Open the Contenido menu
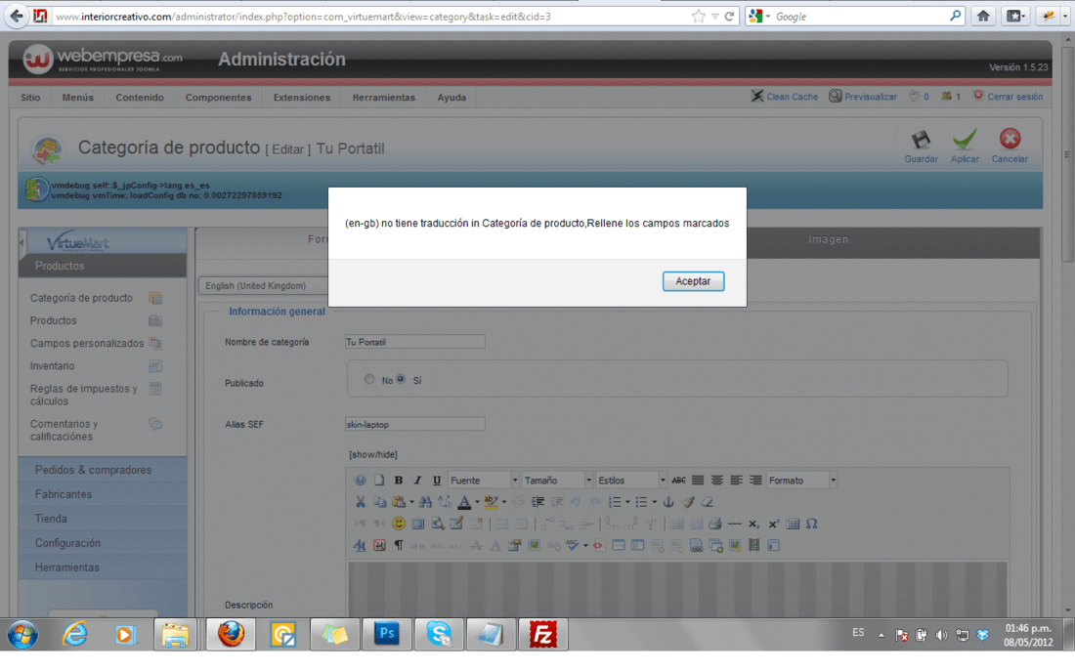 [140, 98]
